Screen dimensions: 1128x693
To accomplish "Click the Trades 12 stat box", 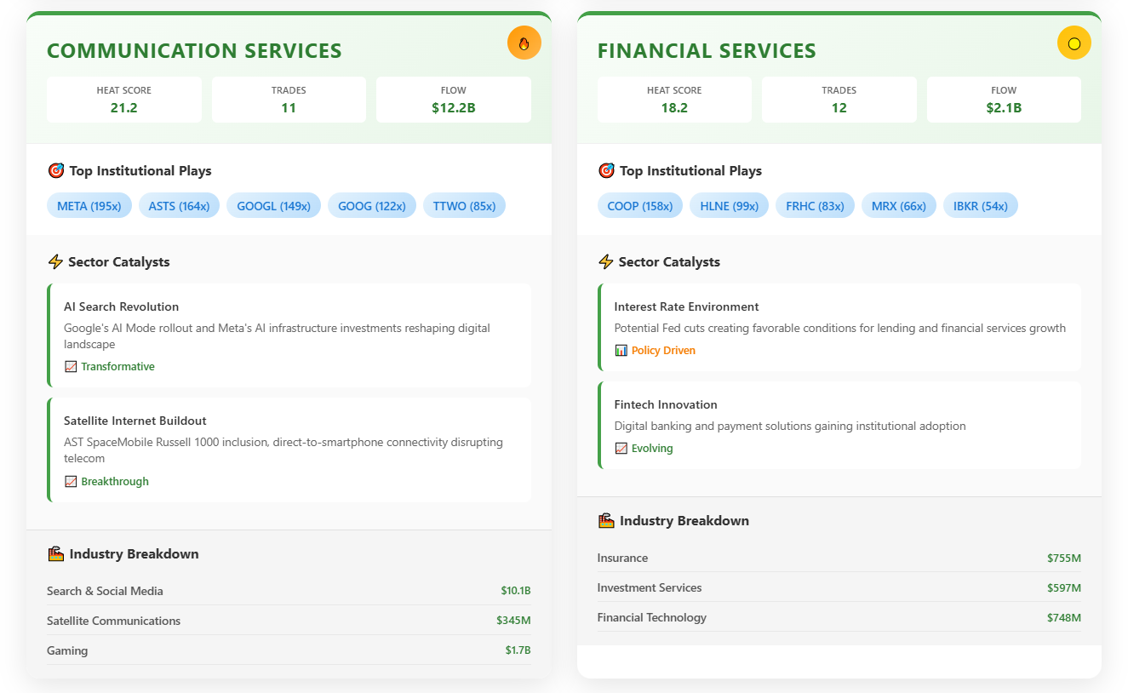I will coord(839,100).
